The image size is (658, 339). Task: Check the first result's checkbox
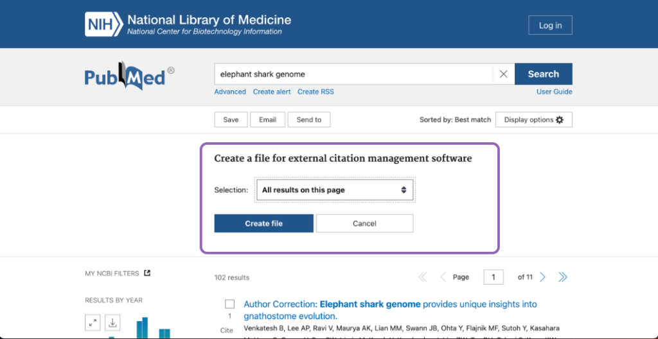coord(229,304)
